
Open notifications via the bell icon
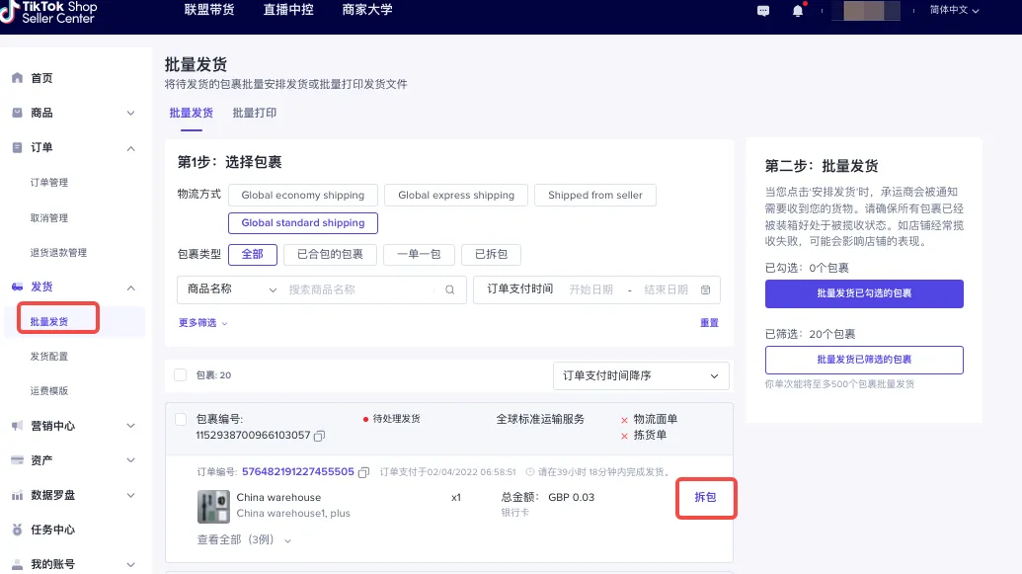[798, 11]
